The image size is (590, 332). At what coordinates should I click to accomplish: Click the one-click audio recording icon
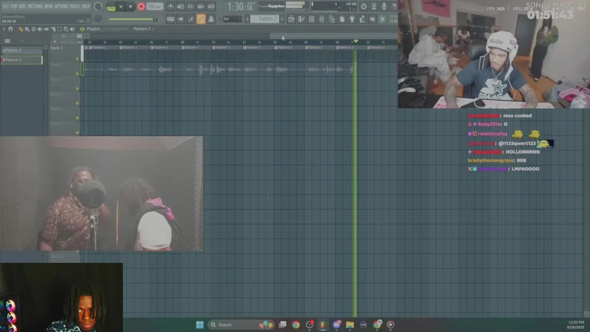pos(372,19)
